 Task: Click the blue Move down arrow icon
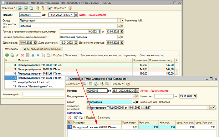click(38, 55)
